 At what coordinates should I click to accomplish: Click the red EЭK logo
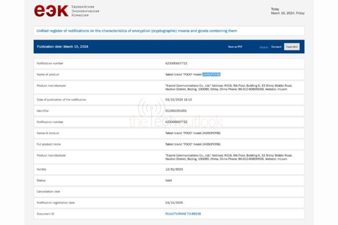click(51, 11)
